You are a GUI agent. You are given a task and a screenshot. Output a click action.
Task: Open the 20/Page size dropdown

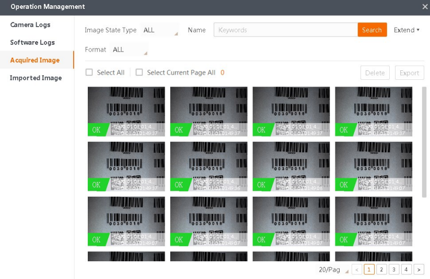click(333, 270)
